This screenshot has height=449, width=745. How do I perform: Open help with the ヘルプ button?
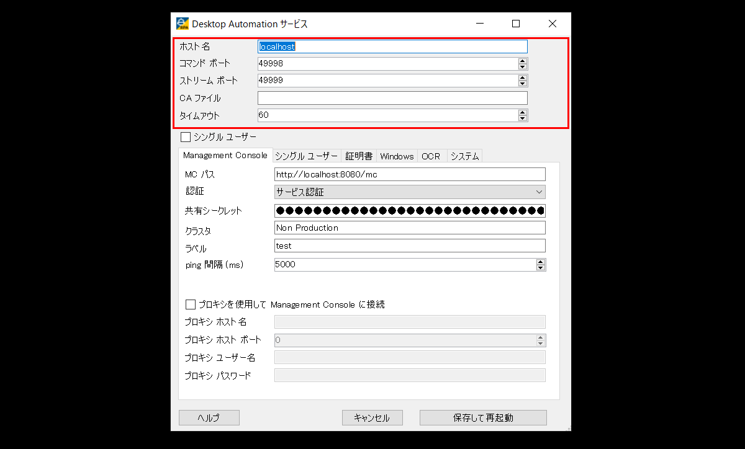209,417
